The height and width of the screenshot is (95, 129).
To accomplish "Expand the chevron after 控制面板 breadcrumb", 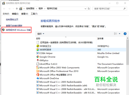I will coord(36,9).
